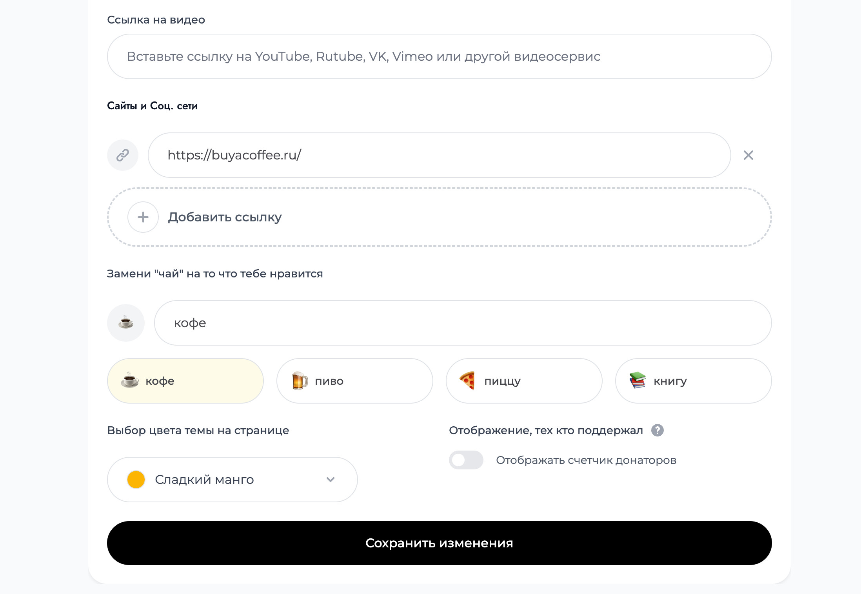861x594 pixels.
Task: Click the chain link icon
Action: 123,155
